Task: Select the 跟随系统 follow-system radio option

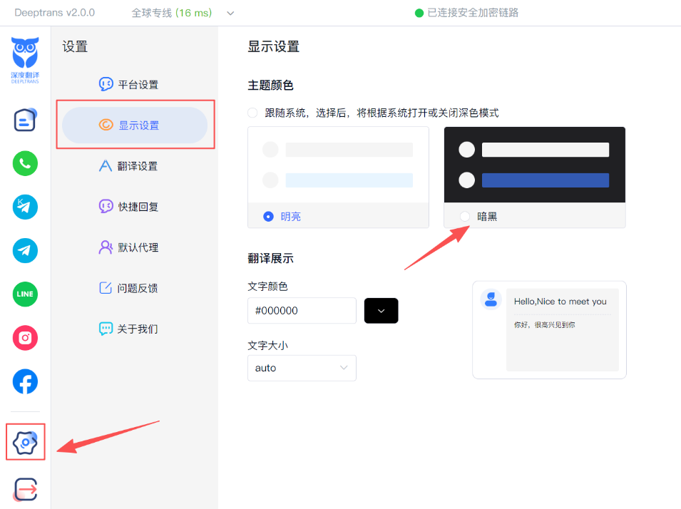Action: coord(252,113)
